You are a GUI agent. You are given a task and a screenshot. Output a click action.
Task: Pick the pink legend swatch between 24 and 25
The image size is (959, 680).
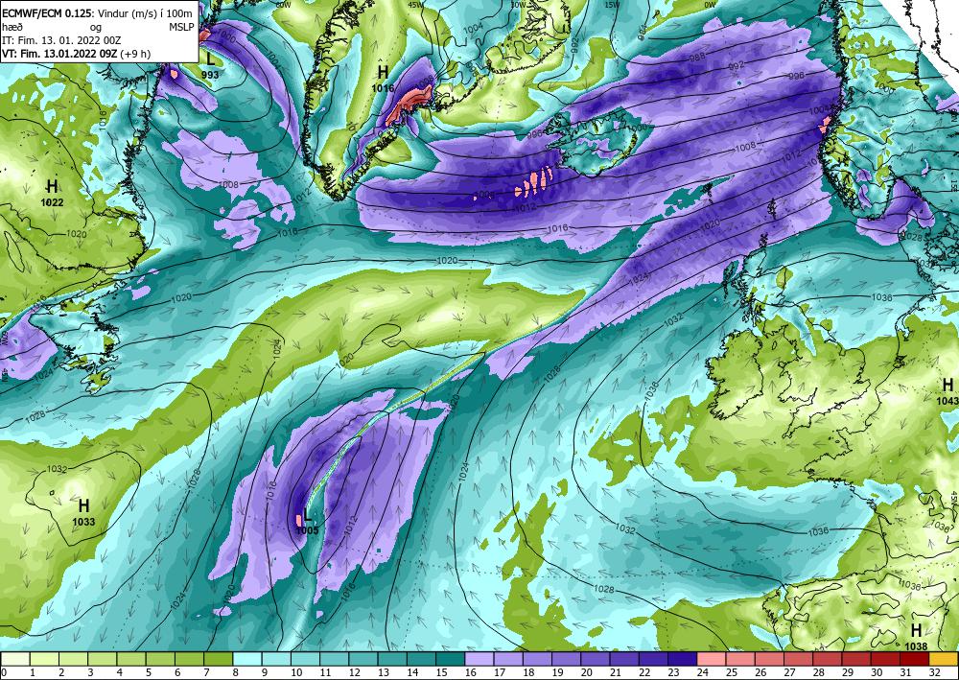coord(712,659)
